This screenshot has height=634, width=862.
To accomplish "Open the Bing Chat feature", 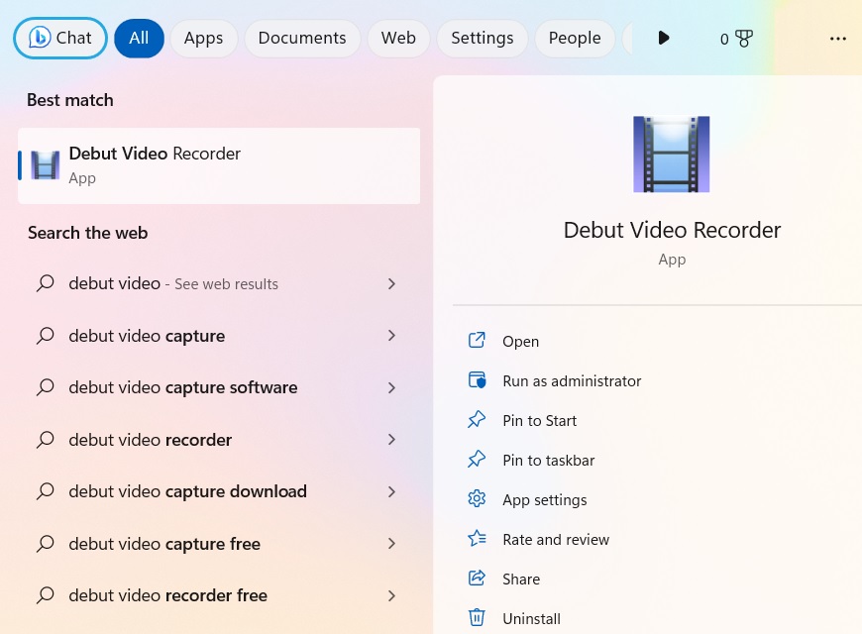I will [59, 38].
